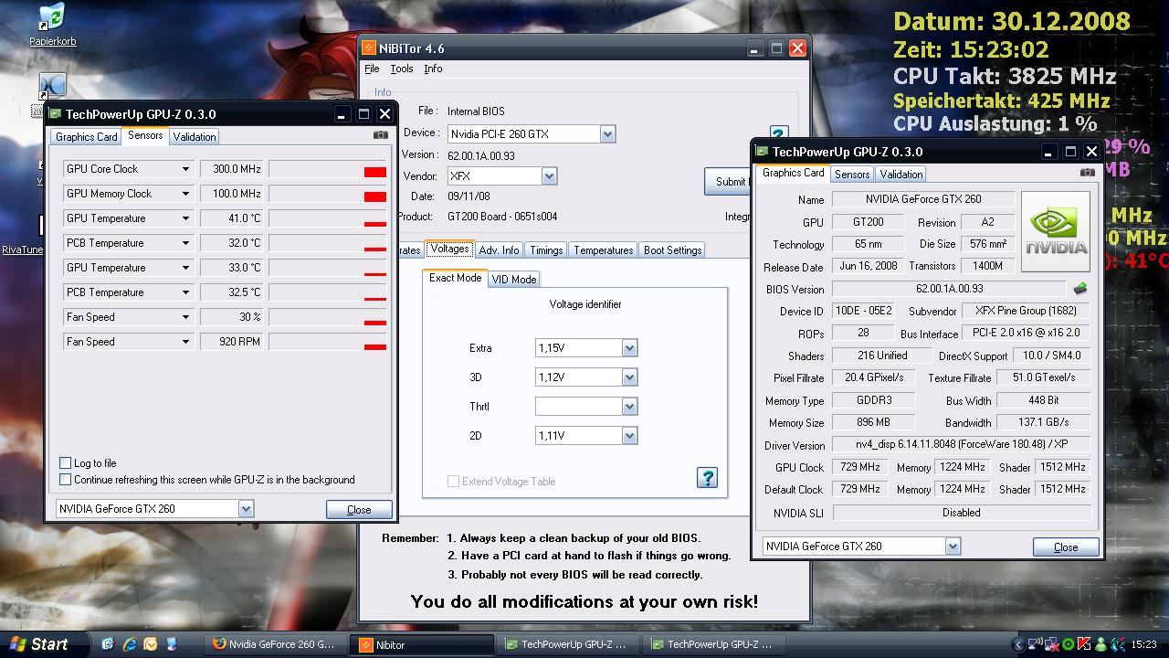Open the Adv. Info tab in NiBiTor
Screen dimensions: 1169x658
pyautogui.click(x=499, y=250)
